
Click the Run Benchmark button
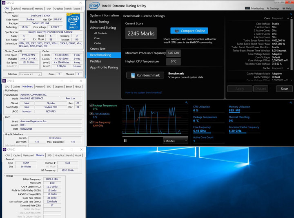(x=145, y=75)
